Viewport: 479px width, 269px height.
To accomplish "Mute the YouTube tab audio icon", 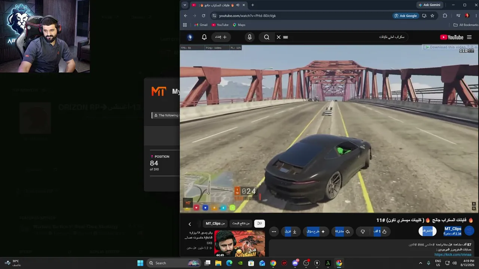I will tap(238, 5).
